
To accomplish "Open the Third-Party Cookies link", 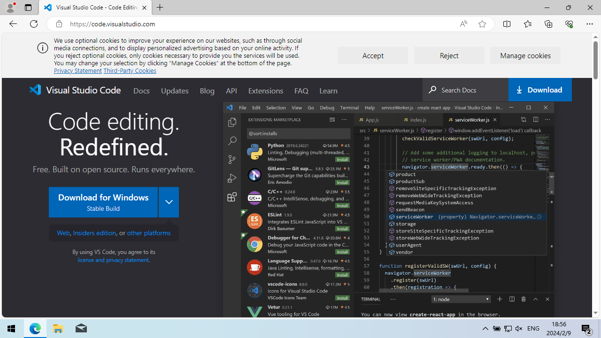I will (130, 70).
